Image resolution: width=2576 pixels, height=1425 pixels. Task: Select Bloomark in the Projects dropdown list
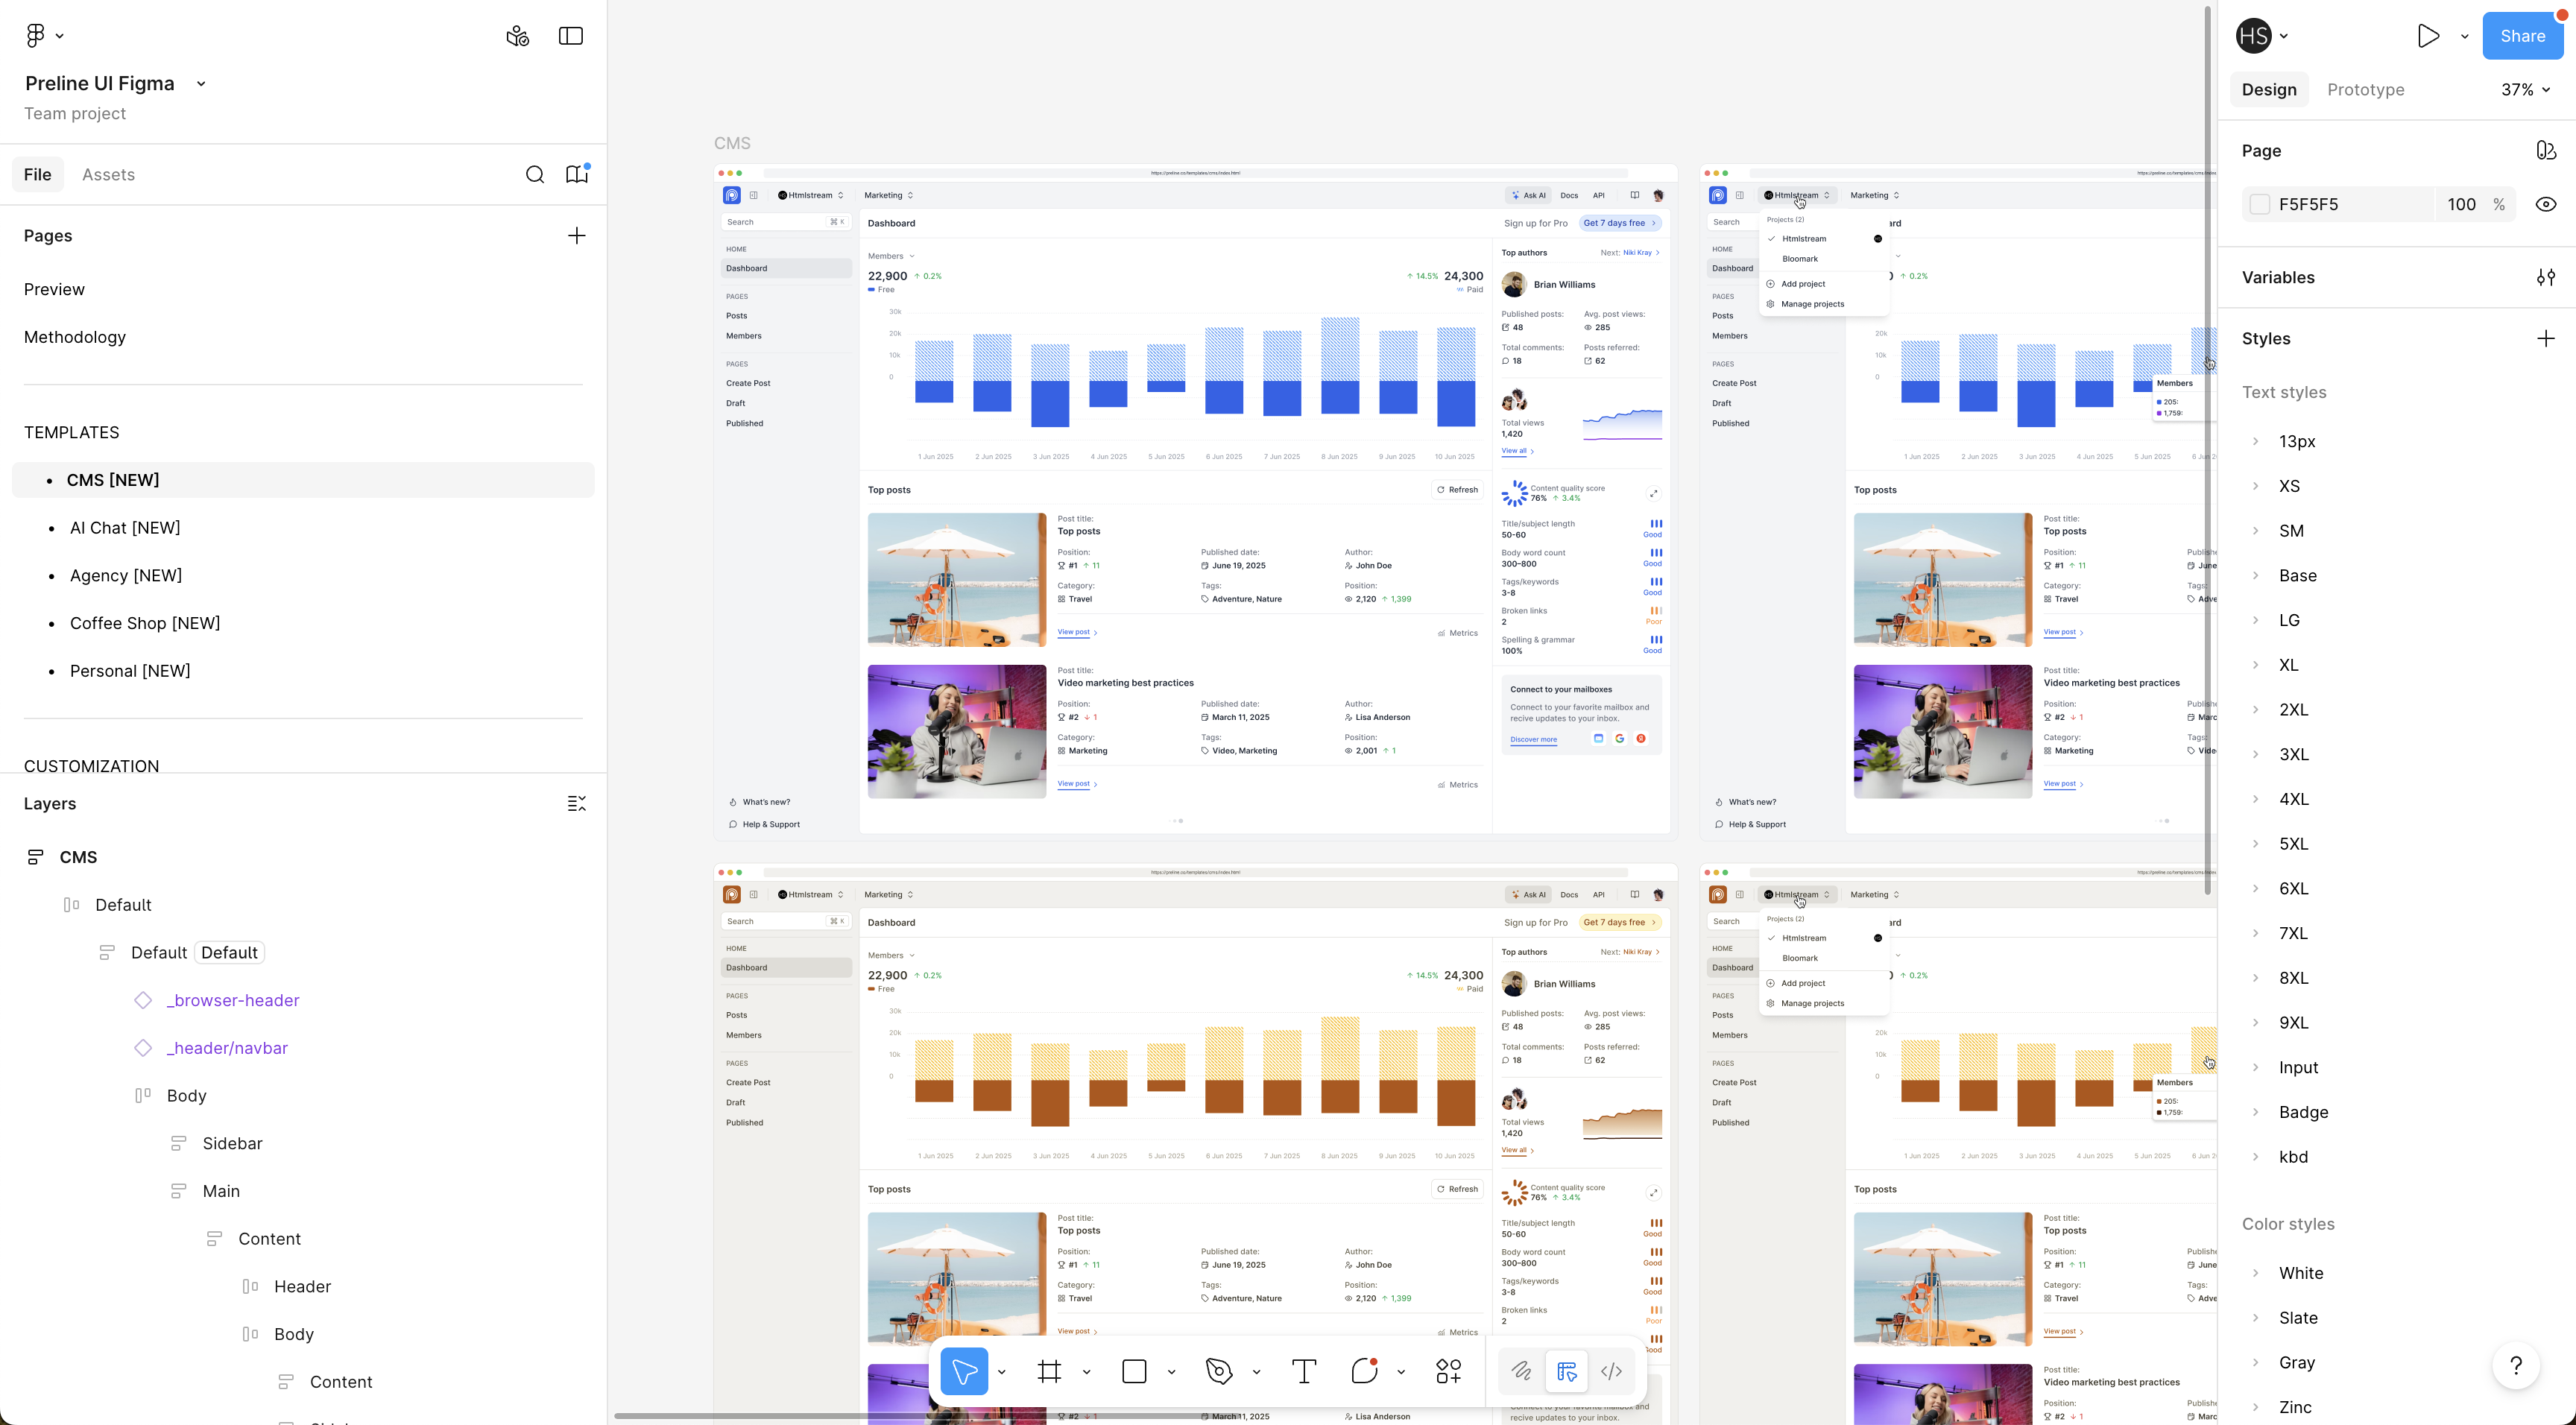point(1800,258)
